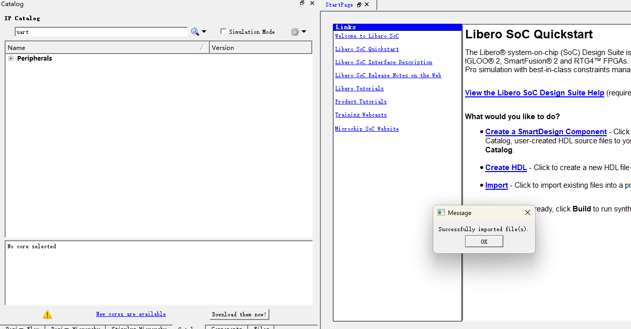The image size is (631, 329).
Task: Close the Message dialog with X
Action: point(527,213)
